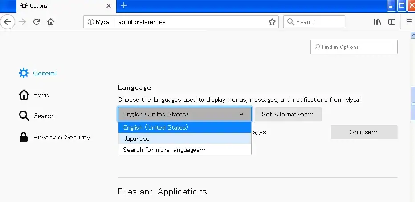Open the Library icon in toolbar

tap(378, 22)
